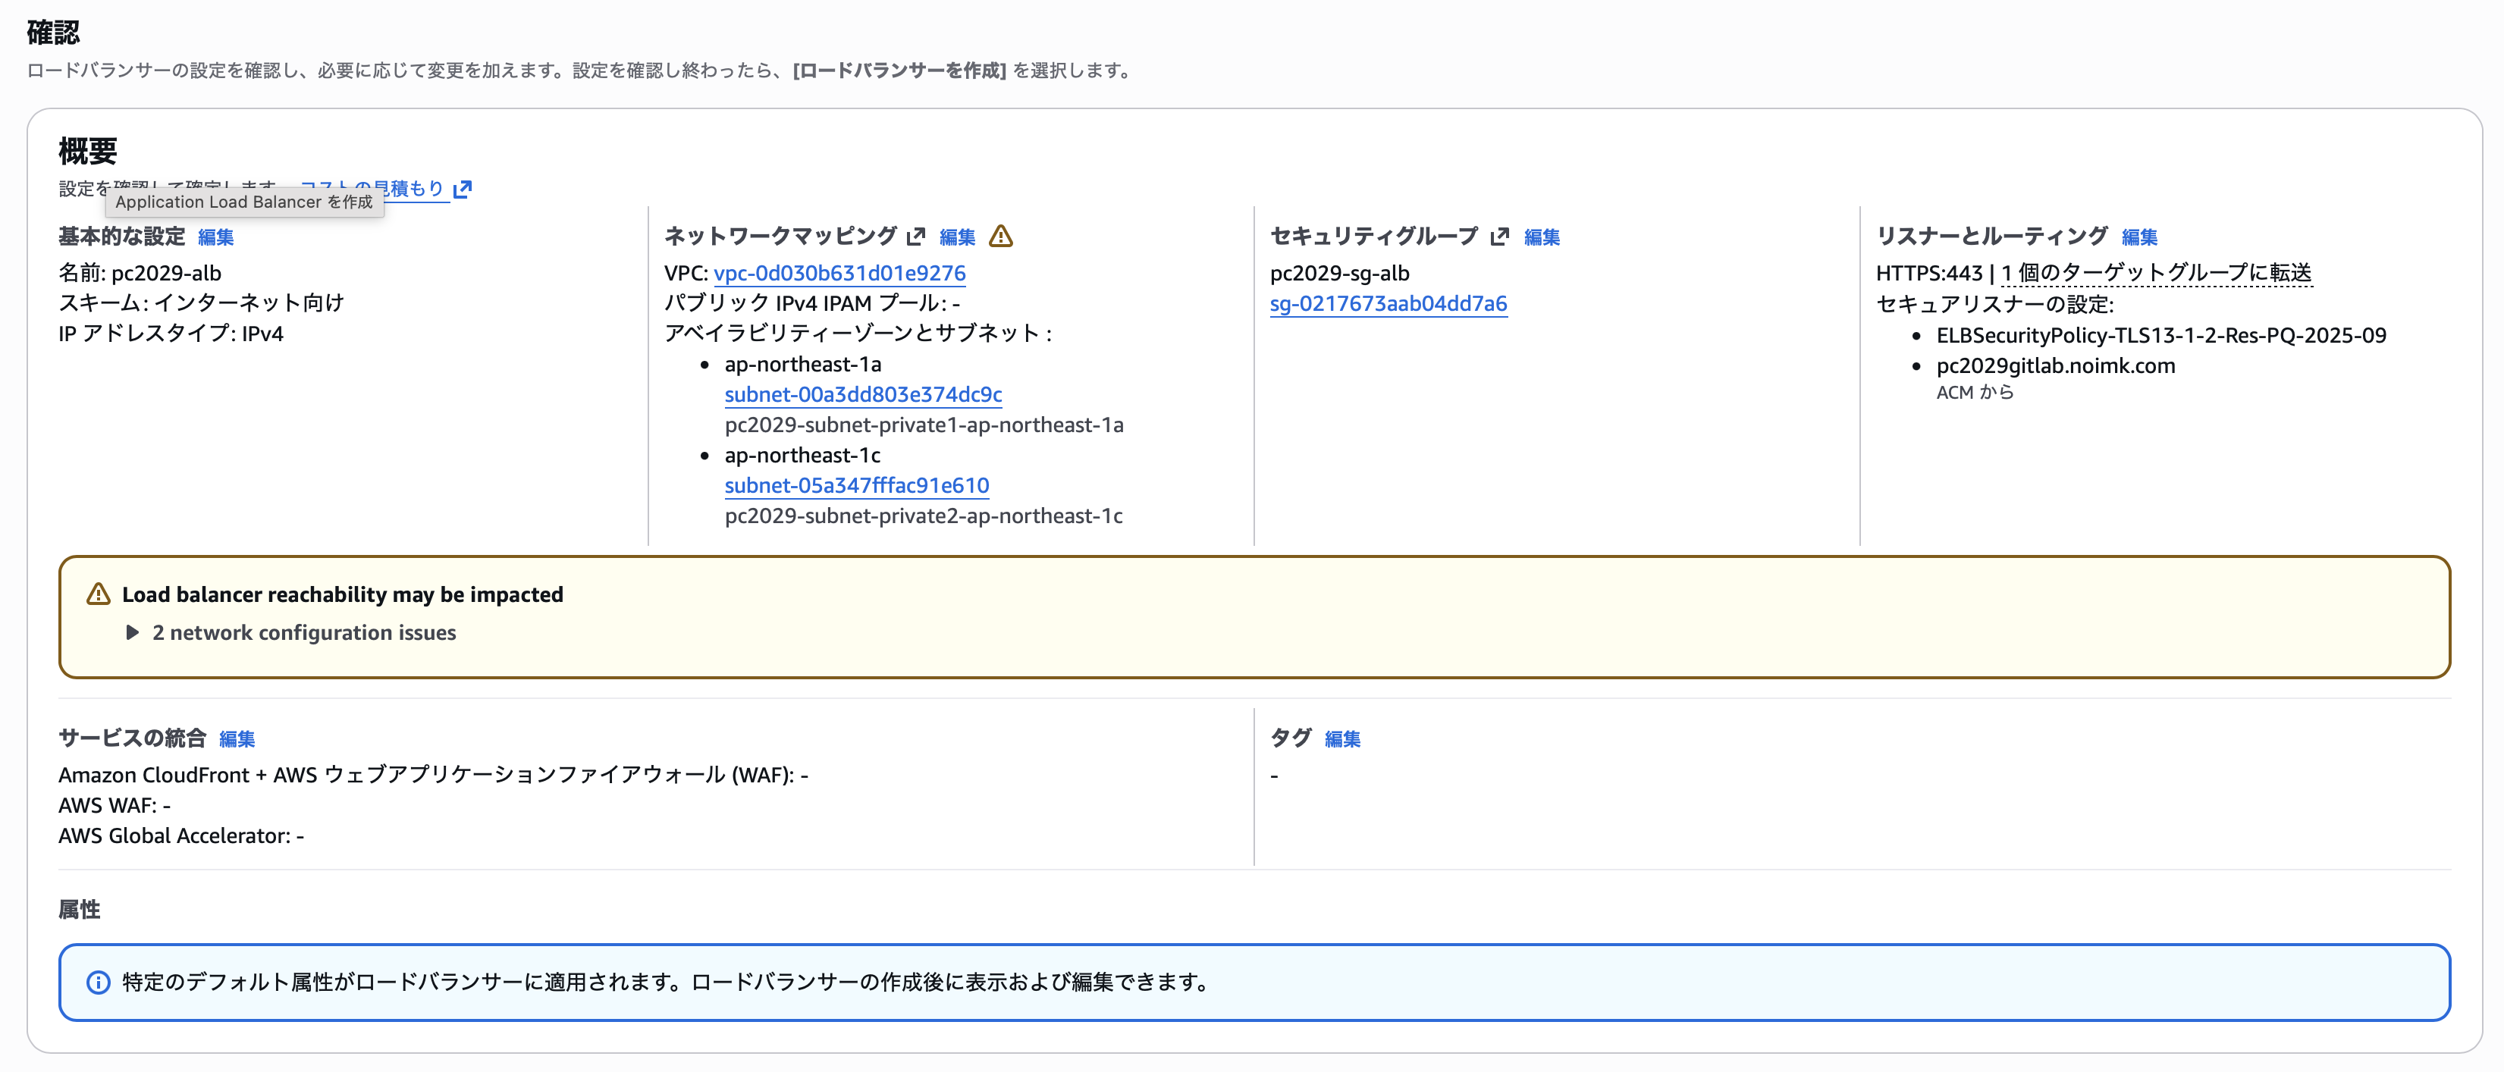Click the reachability warning icon in the alert
This screenshot has height=1072, width=2504.
98,594
